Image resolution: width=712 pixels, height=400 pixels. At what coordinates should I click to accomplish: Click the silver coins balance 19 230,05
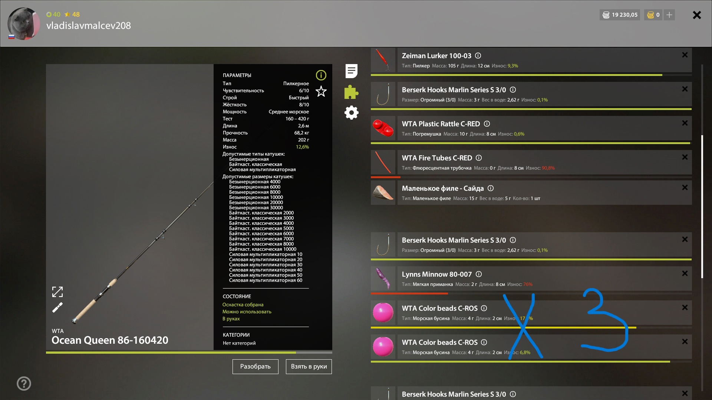pyautogui.click(x=620, y=15)
